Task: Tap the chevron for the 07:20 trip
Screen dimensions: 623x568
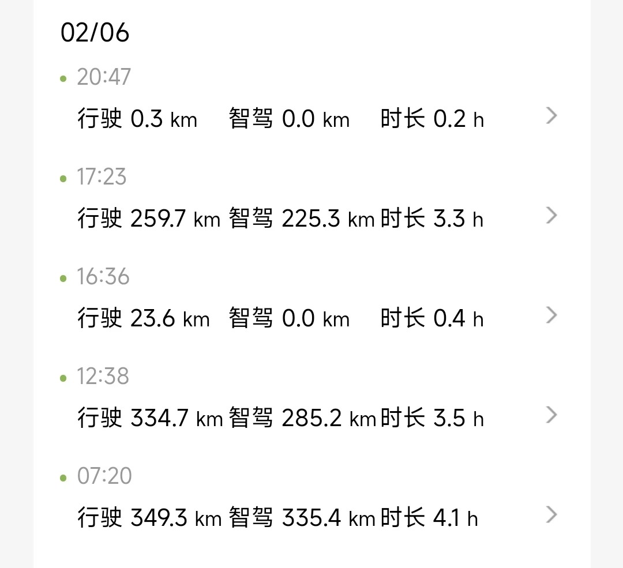Action: tap(551, 515)
